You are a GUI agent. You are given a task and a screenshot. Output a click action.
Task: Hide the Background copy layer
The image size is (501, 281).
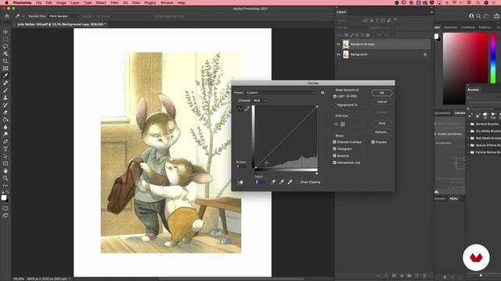[338, 44]
